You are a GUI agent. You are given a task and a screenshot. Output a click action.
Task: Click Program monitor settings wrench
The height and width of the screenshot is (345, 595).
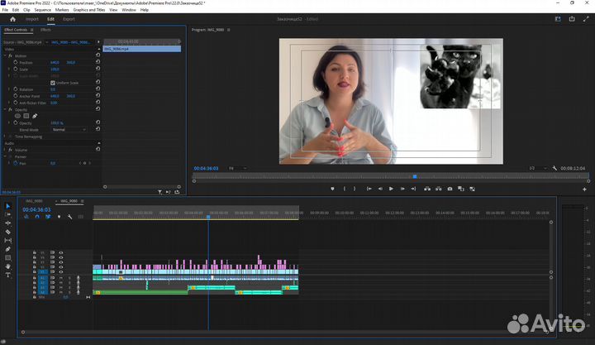555,168
